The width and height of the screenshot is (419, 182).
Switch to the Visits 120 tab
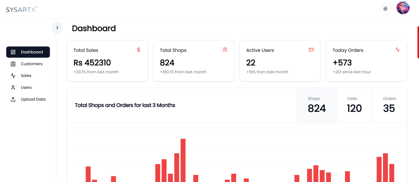pos(354,105)
